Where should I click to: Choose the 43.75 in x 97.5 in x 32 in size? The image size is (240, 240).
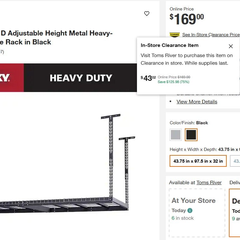[x=198, y=161]
